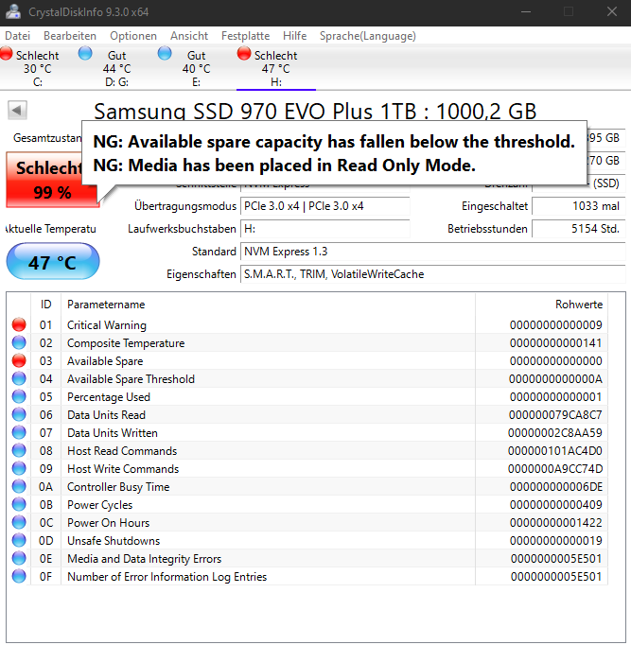Click the Standard NVM Express 1.3 field
The width and height of the screenshot is (631, 645).
tap(432, 252)
